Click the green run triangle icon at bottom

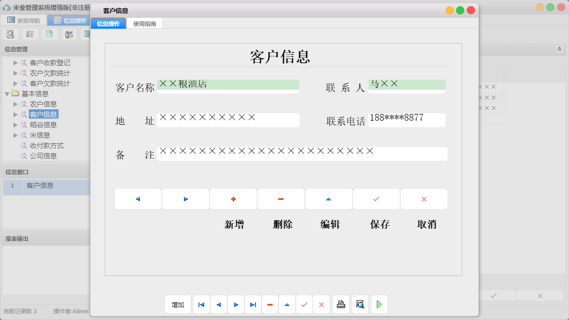click(x=379, y=304)
